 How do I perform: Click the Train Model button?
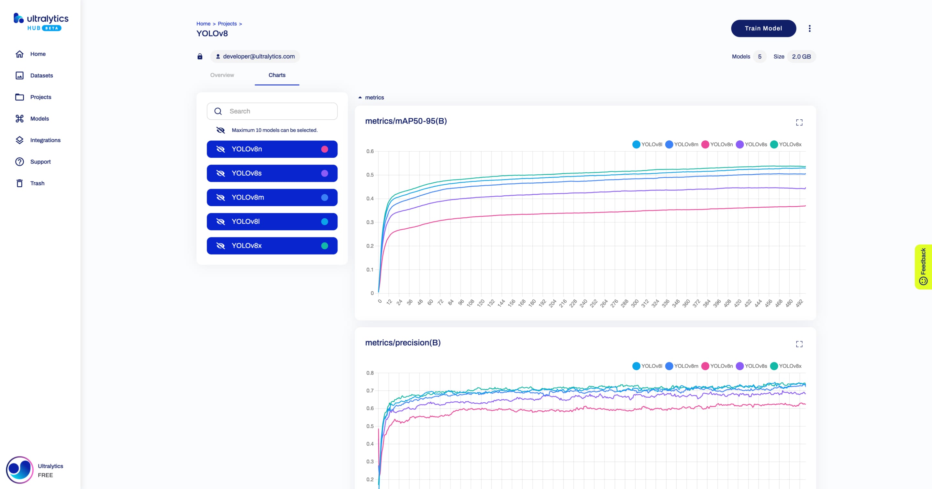(763, 28)
